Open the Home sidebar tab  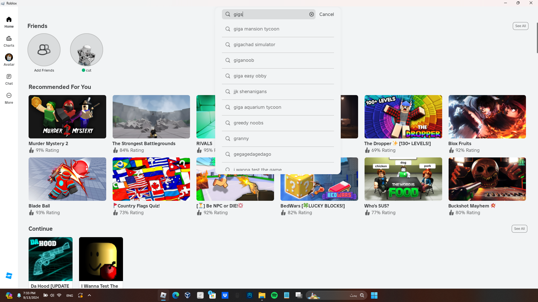click(9, 22)
